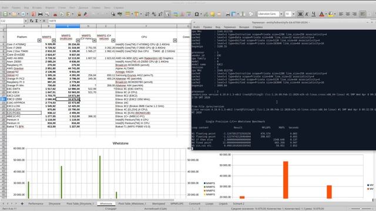The image size is (376, 211).
Task: Open MWIPS multicore column filter dropdown
Action: click(78, 40)
